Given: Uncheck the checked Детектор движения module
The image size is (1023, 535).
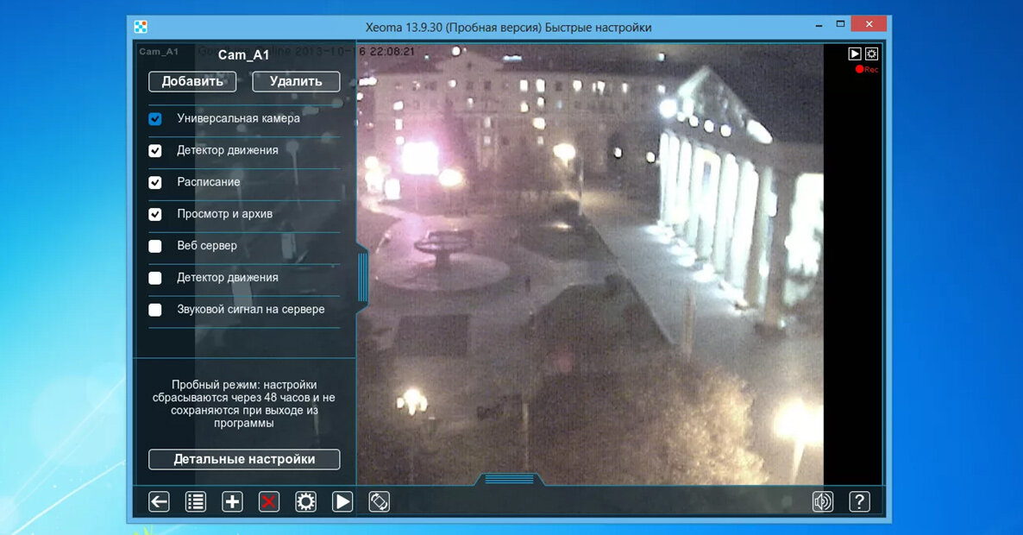Looking at the screenshot, I should coord(154,151).
